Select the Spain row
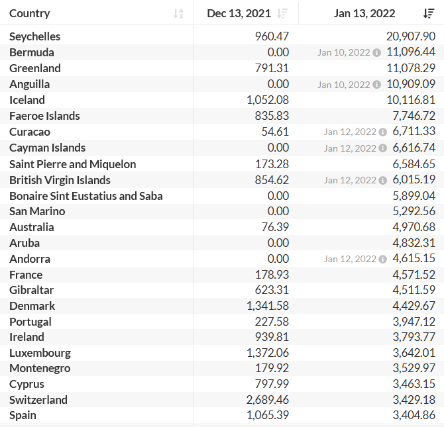The image size is (444, 427). pyautogui.click(x=23, y=415)
